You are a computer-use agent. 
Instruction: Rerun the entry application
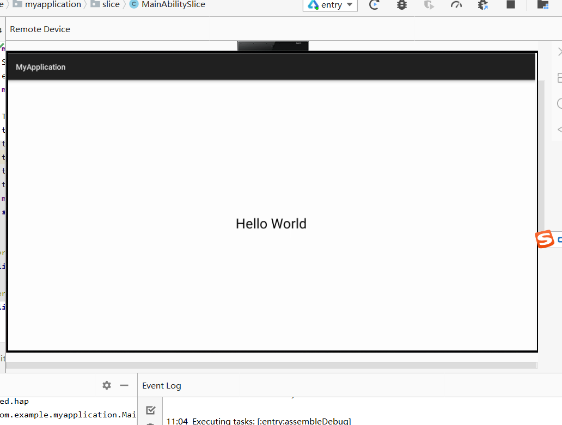374,5
